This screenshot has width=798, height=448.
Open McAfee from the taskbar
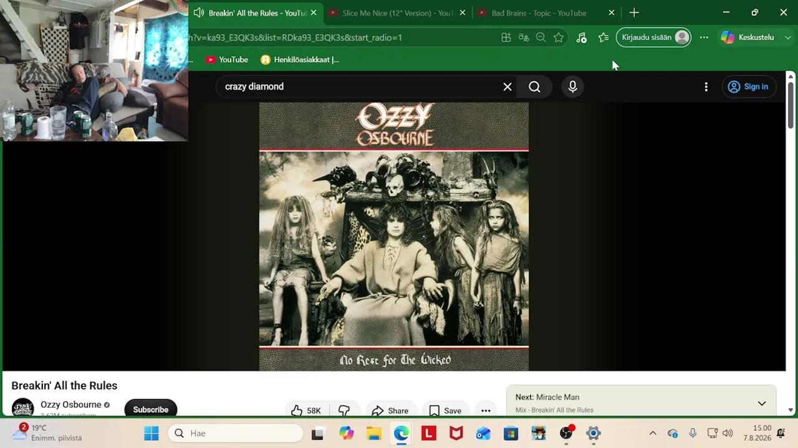tap(456, 433)
